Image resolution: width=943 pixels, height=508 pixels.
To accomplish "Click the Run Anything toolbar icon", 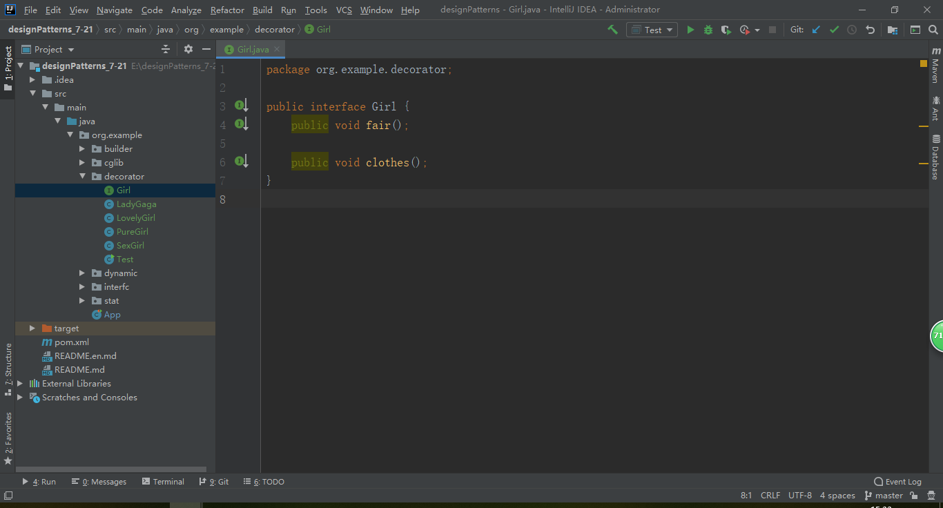I will pyautogui.click(x=915, y=30).
